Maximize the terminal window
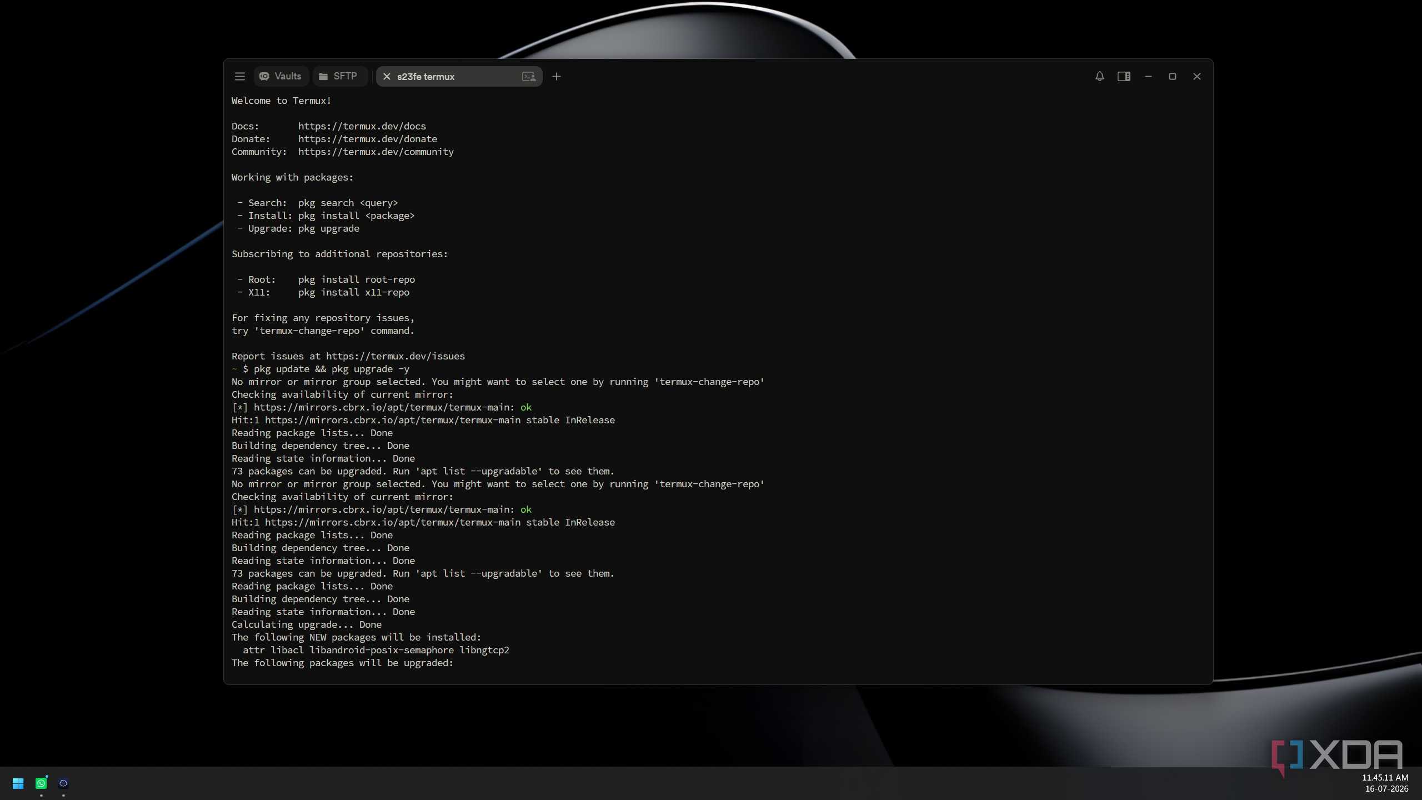 (1173, 77)
